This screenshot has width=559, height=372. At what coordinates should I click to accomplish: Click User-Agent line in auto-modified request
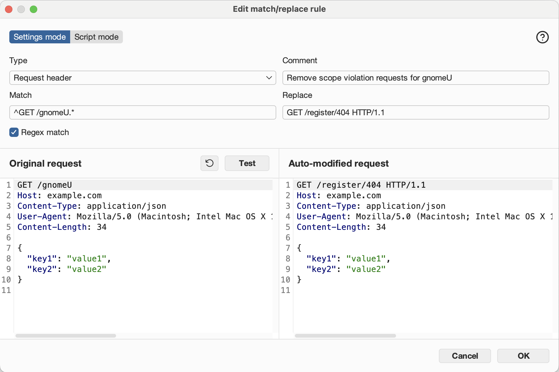pos(425,217)
